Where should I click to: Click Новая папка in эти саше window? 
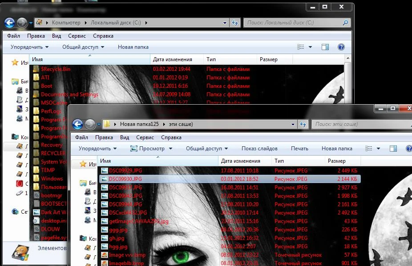pyautogui.click(x=337, y=149)
